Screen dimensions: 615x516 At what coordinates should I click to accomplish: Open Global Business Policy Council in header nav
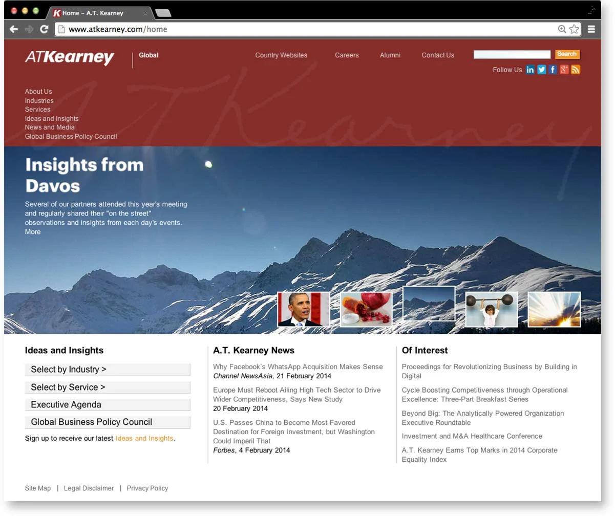[x=71, y=137]
